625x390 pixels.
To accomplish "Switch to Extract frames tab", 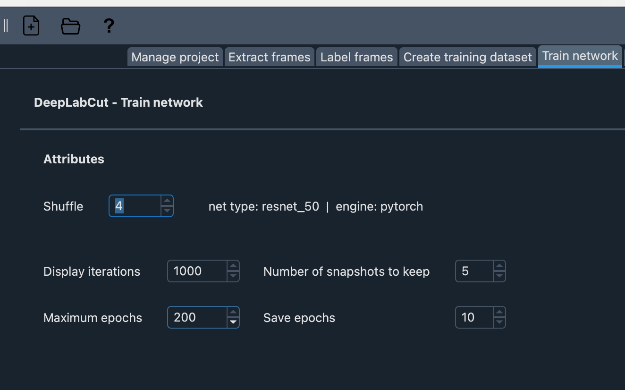I will coord(270,57).
